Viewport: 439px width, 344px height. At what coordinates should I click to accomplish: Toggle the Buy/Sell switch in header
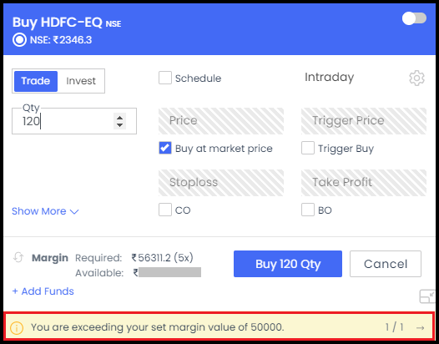tap(414, 18)
